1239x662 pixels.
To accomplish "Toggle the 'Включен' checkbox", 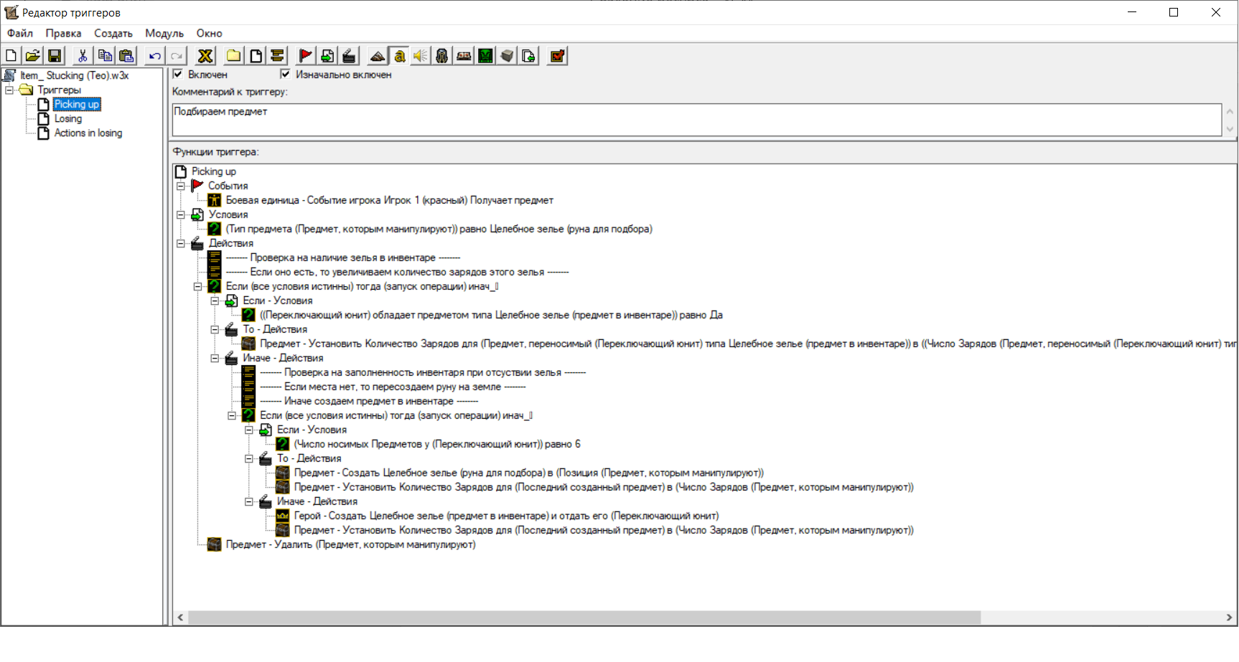I will tap(178, 74).
